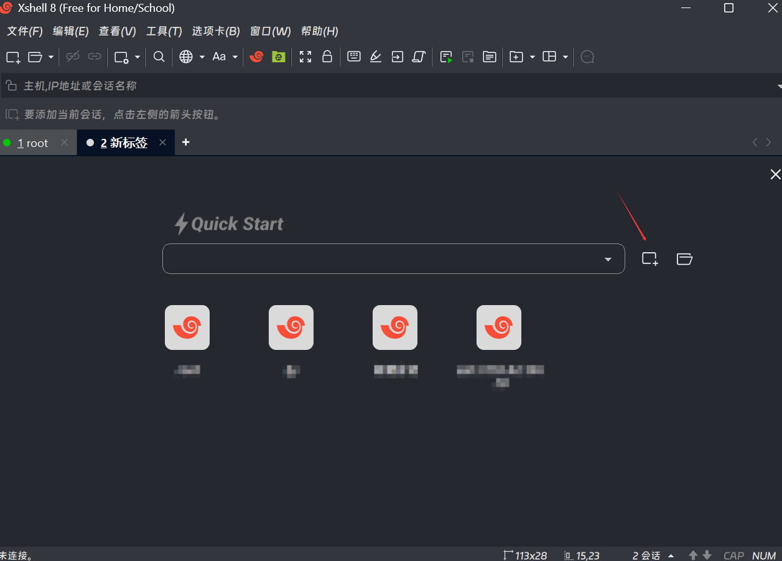
Task: Click the Layout Arrange toolbar icon
Action: point(549,57)
